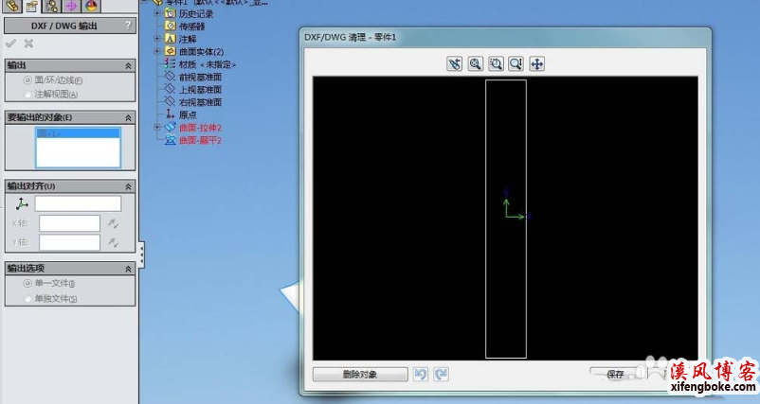This screenshot has height=404, width=760.
Task: Select the 曲面-展平2 feature
Action: click(x=200, y=140)
